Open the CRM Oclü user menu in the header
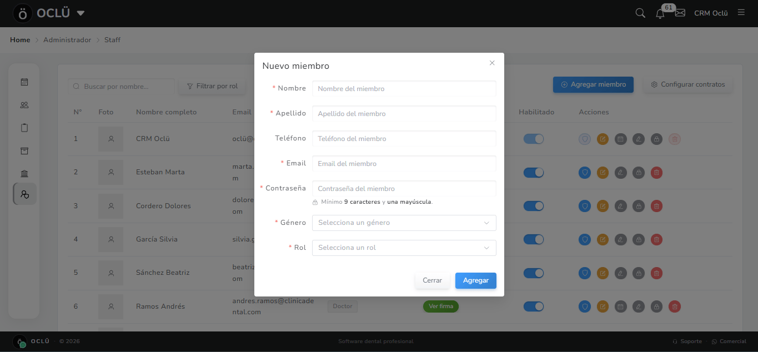This screenshot has height=352, width=758. point(711,13)
